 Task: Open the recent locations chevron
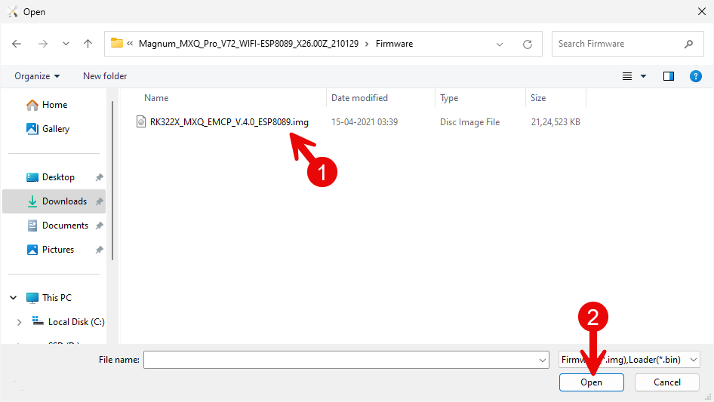click(66, 44)
